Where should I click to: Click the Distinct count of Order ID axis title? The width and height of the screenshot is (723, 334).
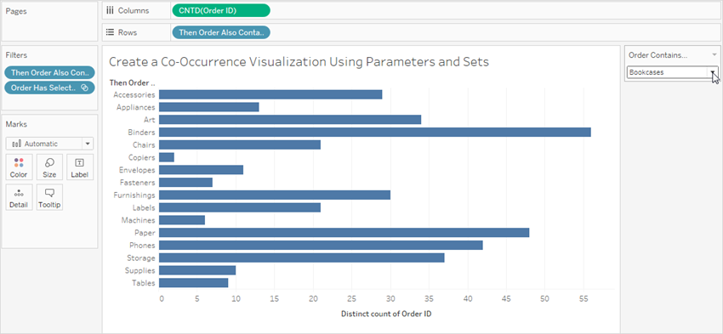click(x=386, y=314)
